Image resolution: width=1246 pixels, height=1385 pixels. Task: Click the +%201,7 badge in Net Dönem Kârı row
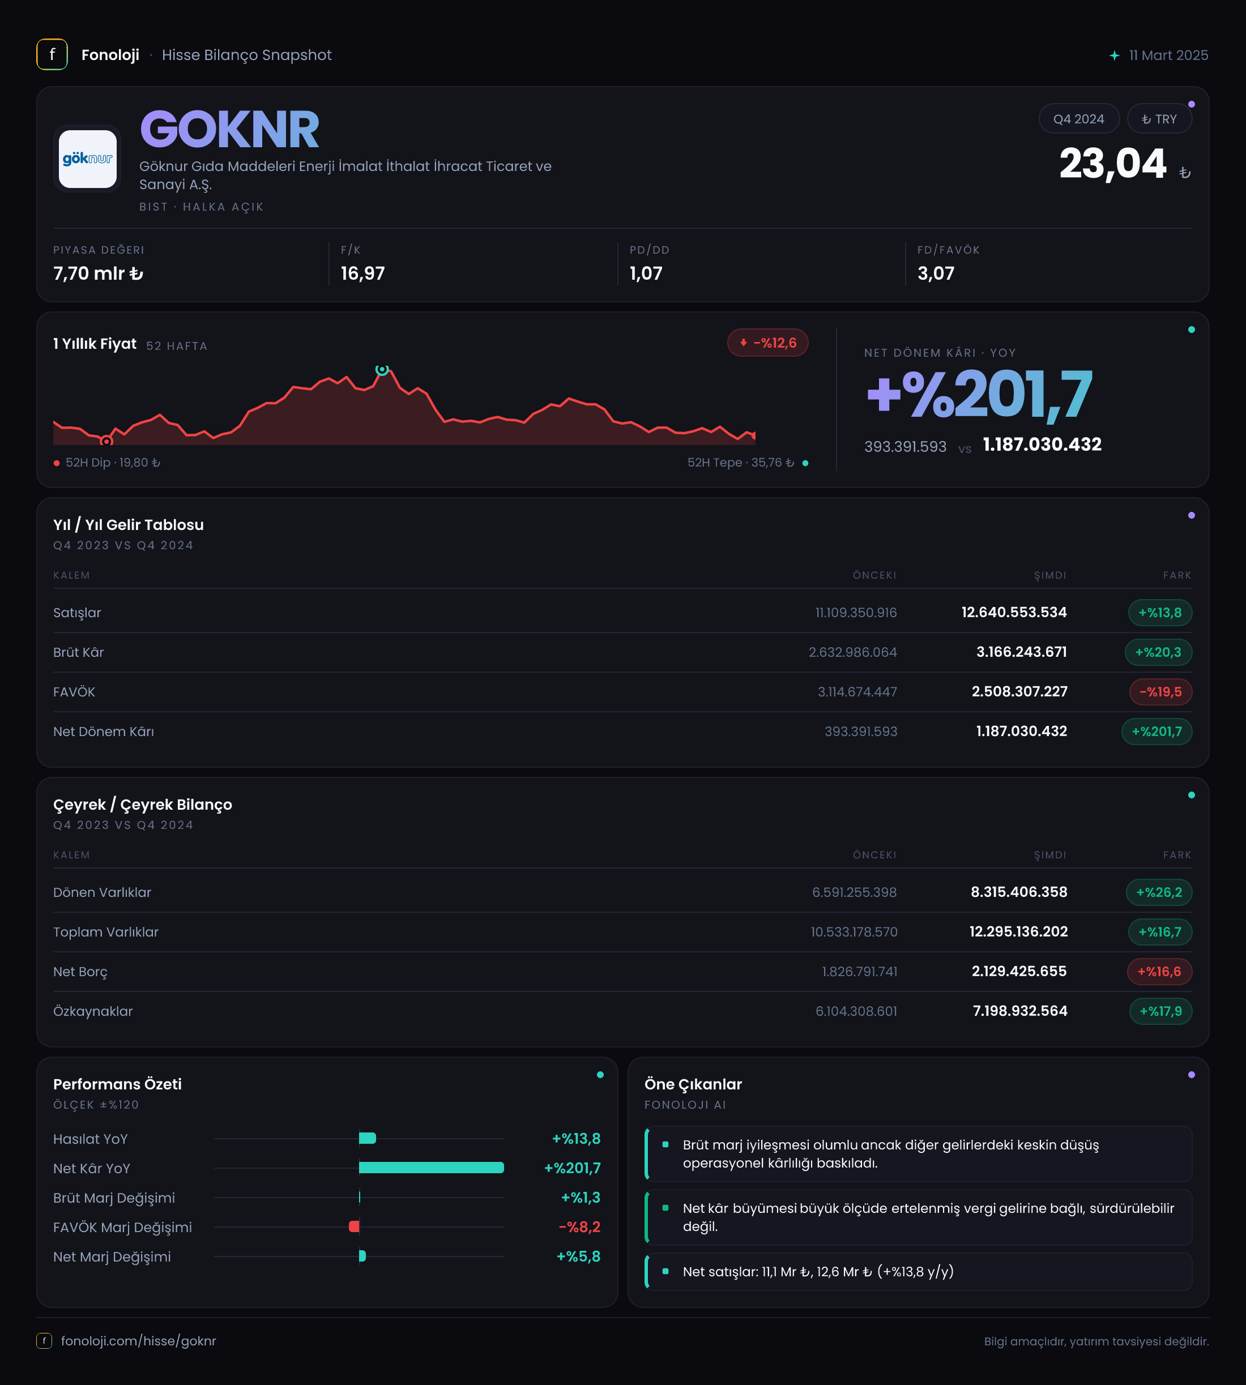click(x=1157, y=732)
